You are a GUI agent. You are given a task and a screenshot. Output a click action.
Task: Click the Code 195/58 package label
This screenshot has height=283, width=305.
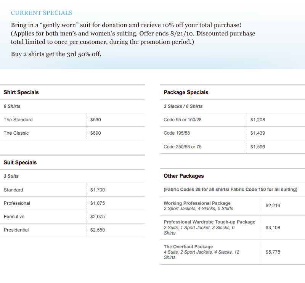tap(176, 133)
